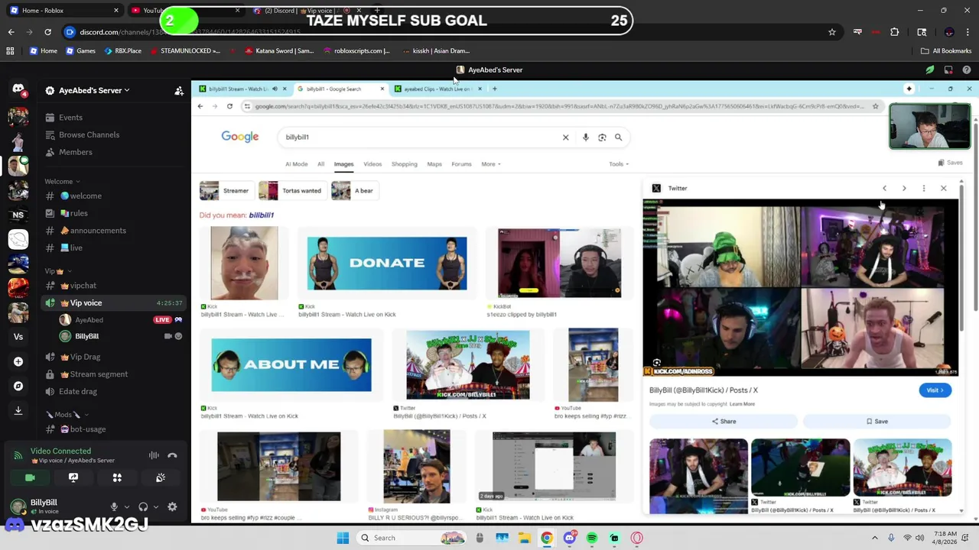Screen dimensions: 979x550
Task: Open the ABOUT ME image result thumbnail
Action: 291,365
